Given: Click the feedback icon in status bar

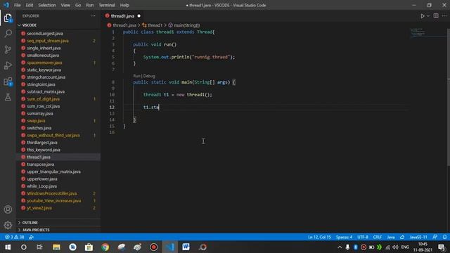Looking at the screenshot, I should [435, 238].
